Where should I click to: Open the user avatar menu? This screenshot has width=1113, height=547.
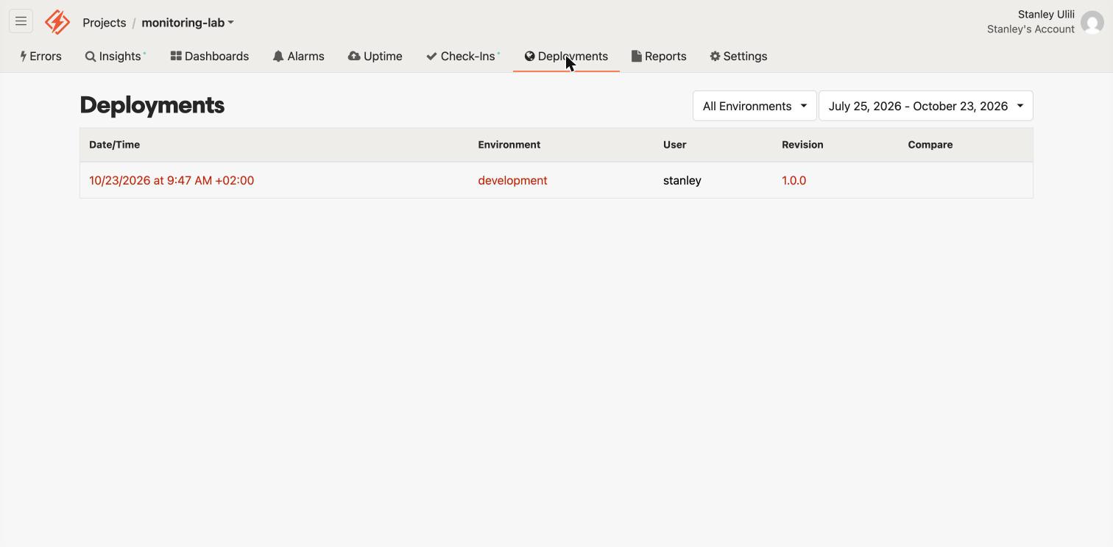(1092, 22)
